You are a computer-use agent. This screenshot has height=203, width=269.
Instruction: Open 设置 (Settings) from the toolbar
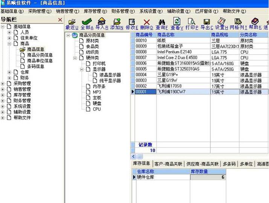tap(222, 22)
